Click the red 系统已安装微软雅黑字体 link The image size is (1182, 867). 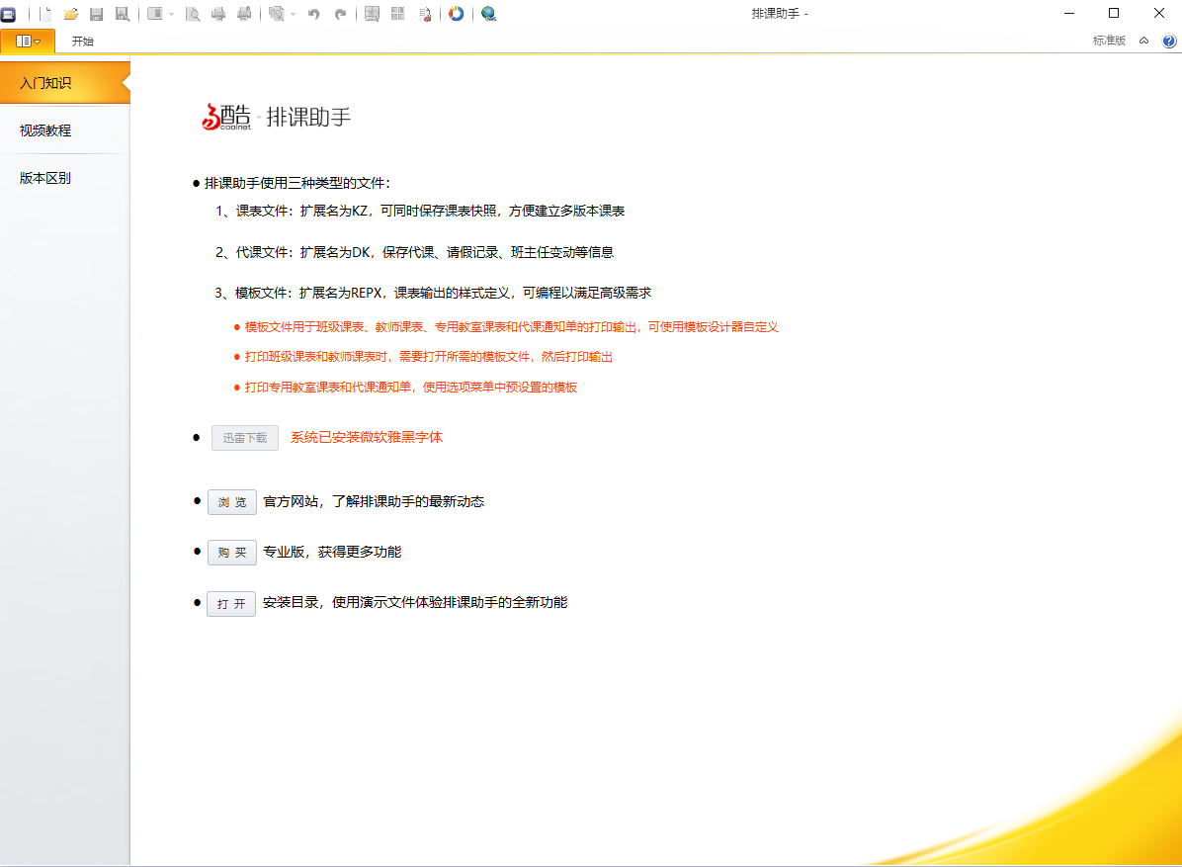(366, 437)
